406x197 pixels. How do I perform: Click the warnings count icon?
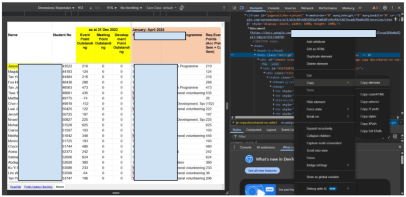(x=375, y=8)
